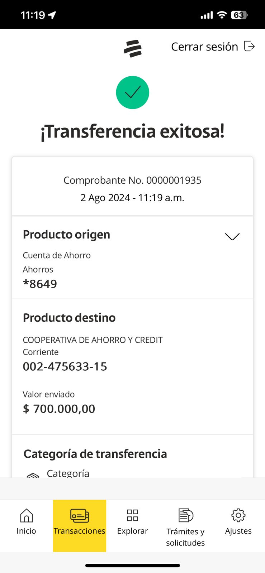Tap the Inicio house icon
Screen dimensions: 265x573
[x=26, y=516]
